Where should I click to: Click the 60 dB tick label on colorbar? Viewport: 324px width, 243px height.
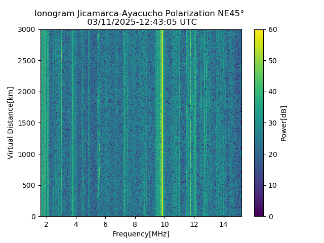pos(272,29)
